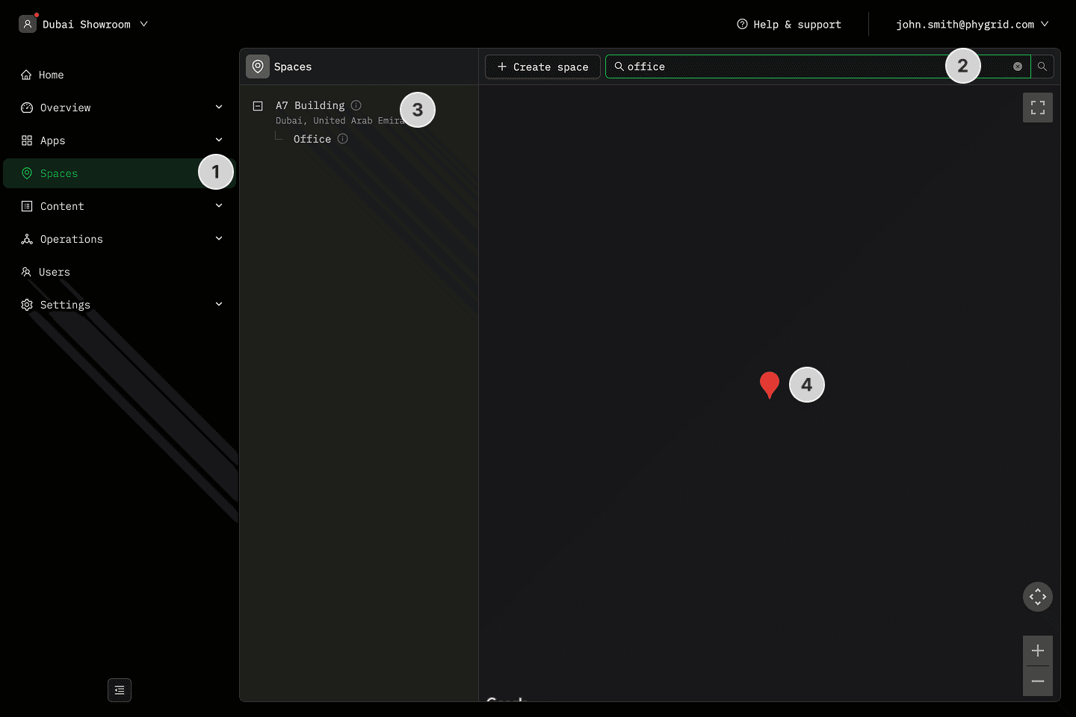Image resolution: width=1076 pixels, height=717 pixels.
Task: Select the Office space in tree
Action: (312, 139)
